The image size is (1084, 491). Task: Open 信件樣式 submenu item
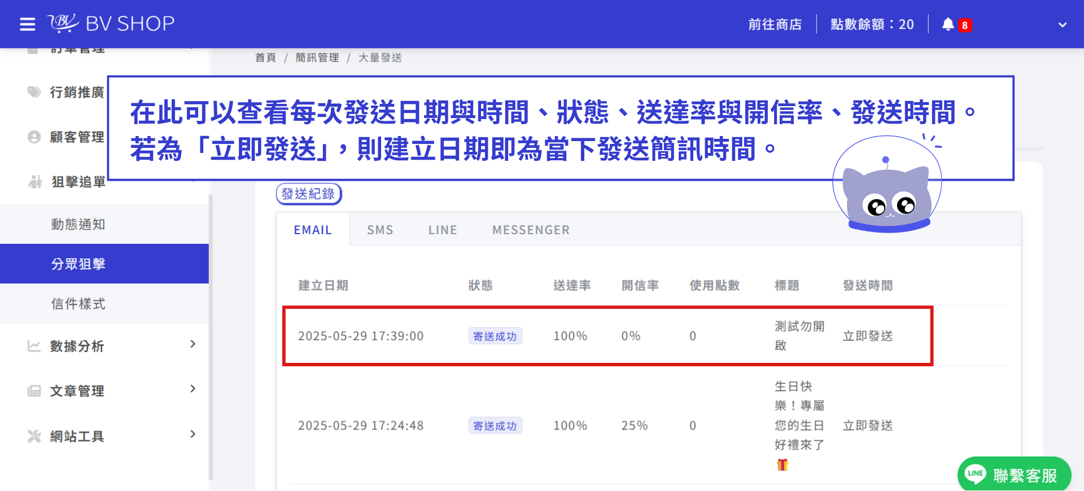click(x=104, y=304)
